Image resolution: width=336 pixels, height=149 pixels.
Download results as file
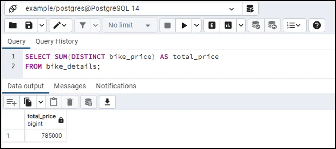coord(107,102)
